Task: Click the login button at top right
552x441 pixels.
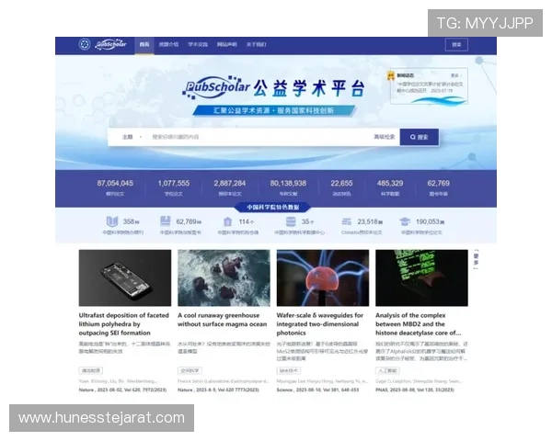Action: coord(456,45)
